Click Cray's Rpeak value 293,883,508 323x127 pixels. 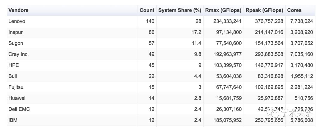pos(269,54)
